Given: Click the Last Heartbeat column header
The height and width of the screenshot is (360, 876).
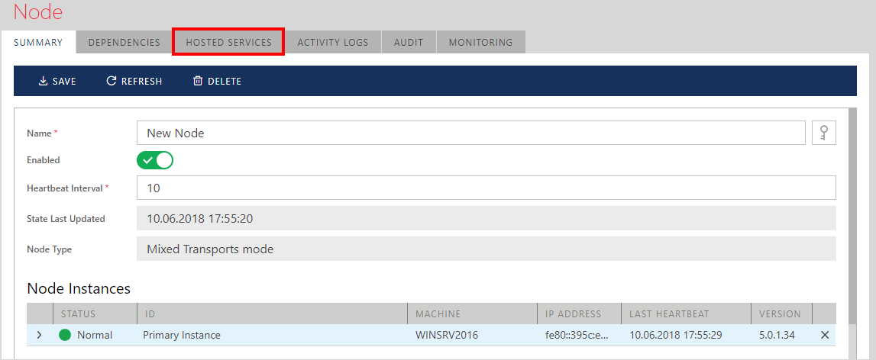Looking at the screenshot, I should (669, 313).
